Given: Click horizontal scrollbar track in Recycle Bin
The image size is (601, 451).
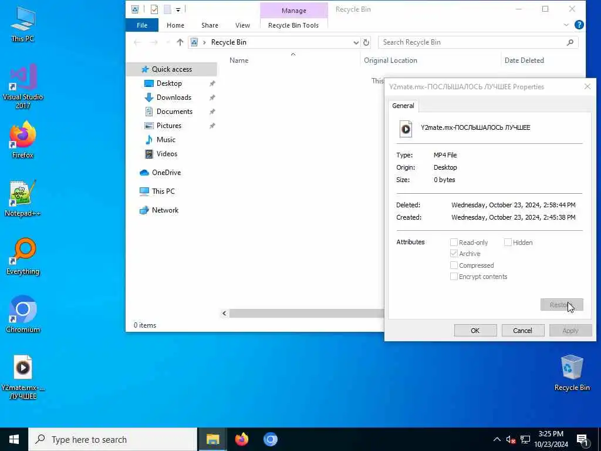Looking at the screenshot, I should point(306,314).
